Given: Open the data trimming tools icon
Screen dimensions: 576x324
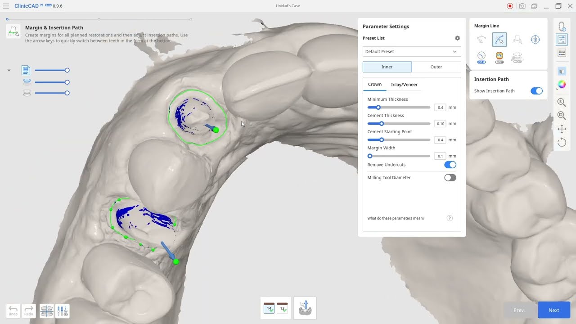Looking at the screenshot, I should click(x=63, y=311).
